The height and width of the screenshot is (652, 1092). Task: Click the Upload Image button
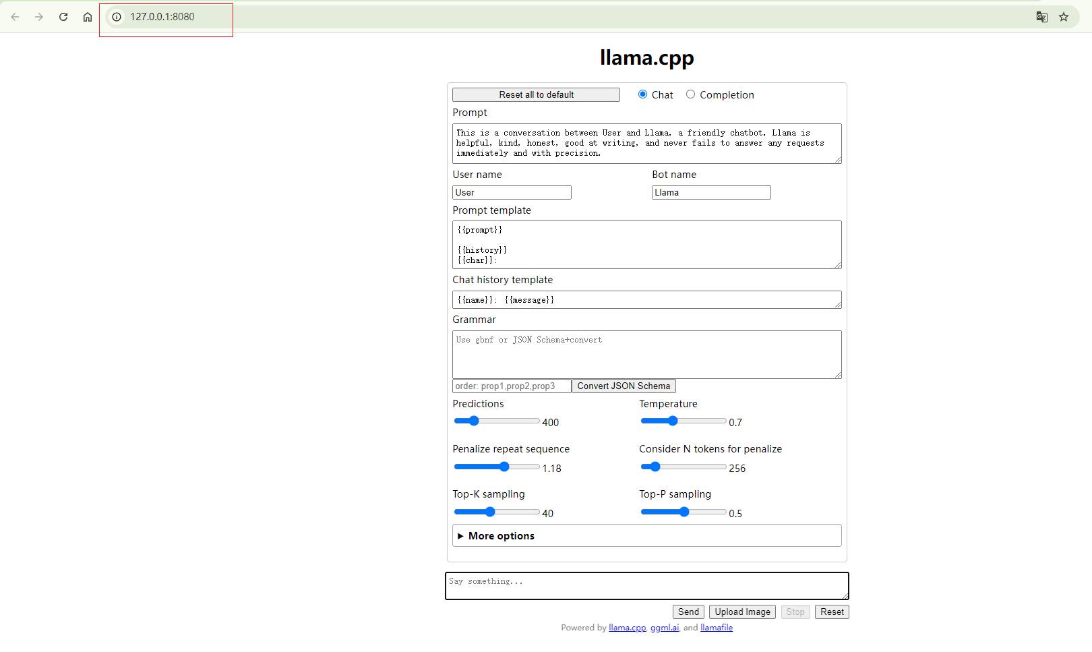point(742,612)
